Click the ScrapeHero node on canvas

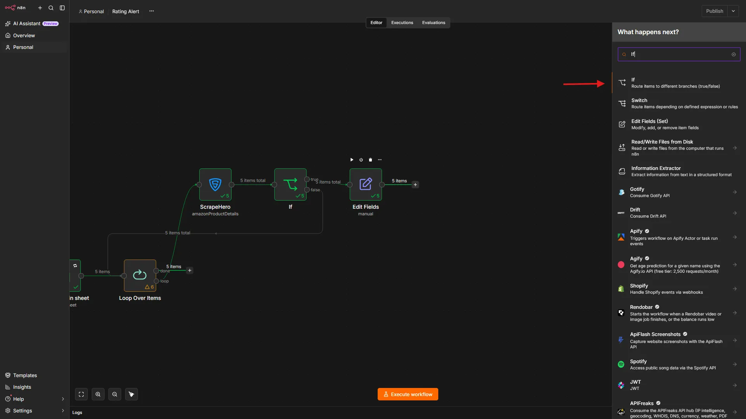(215, 184)
